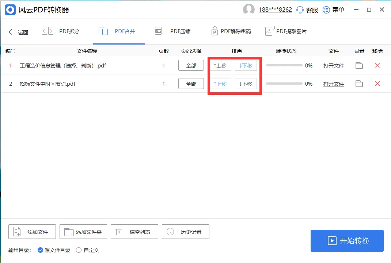Viewport: 391px width, 263px height.
Task: Switch to the PDF合并 tab
Action: pyautogui.click(x=119, y=31)
